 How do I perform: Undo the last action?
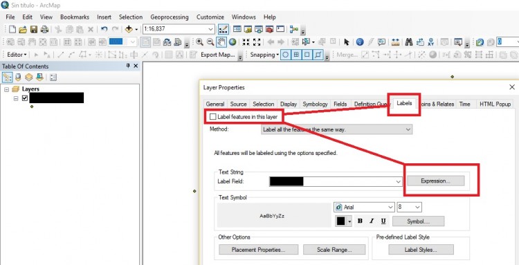pos(104,30)
